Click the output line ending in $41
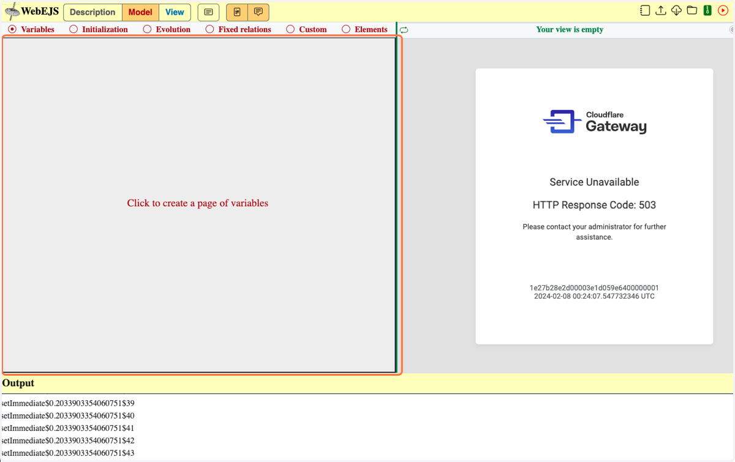Image resolution: width=735 pixels, height=462 pixels. point(68,428)
